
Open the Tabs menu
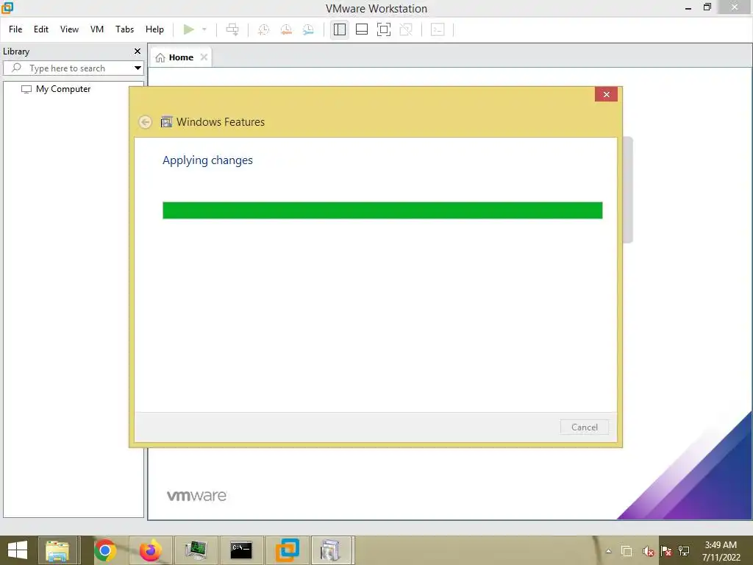point(124,29)
